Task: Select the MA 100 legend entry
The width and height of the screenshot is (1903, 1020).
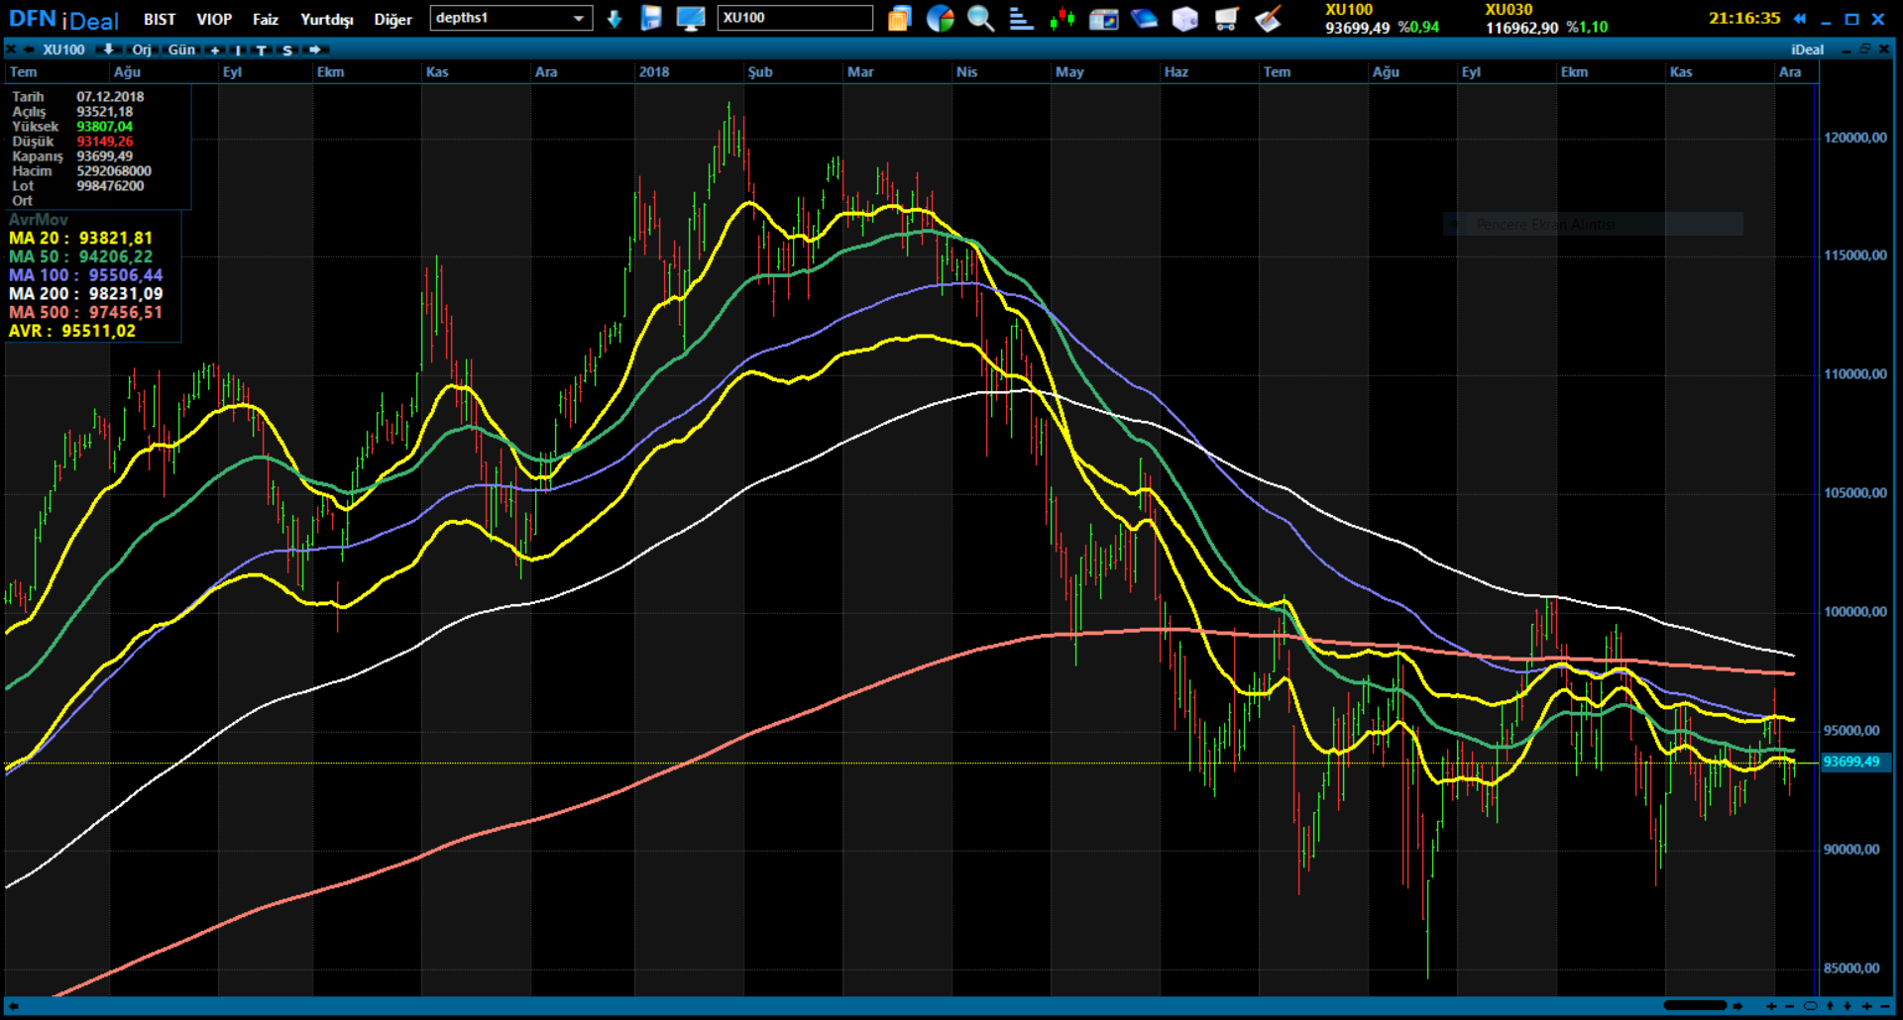Action: coord(85,275)
